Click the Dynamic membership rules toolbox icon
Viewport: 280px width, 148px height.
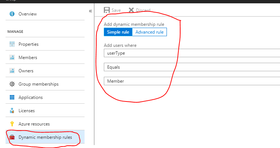(12, 138)
